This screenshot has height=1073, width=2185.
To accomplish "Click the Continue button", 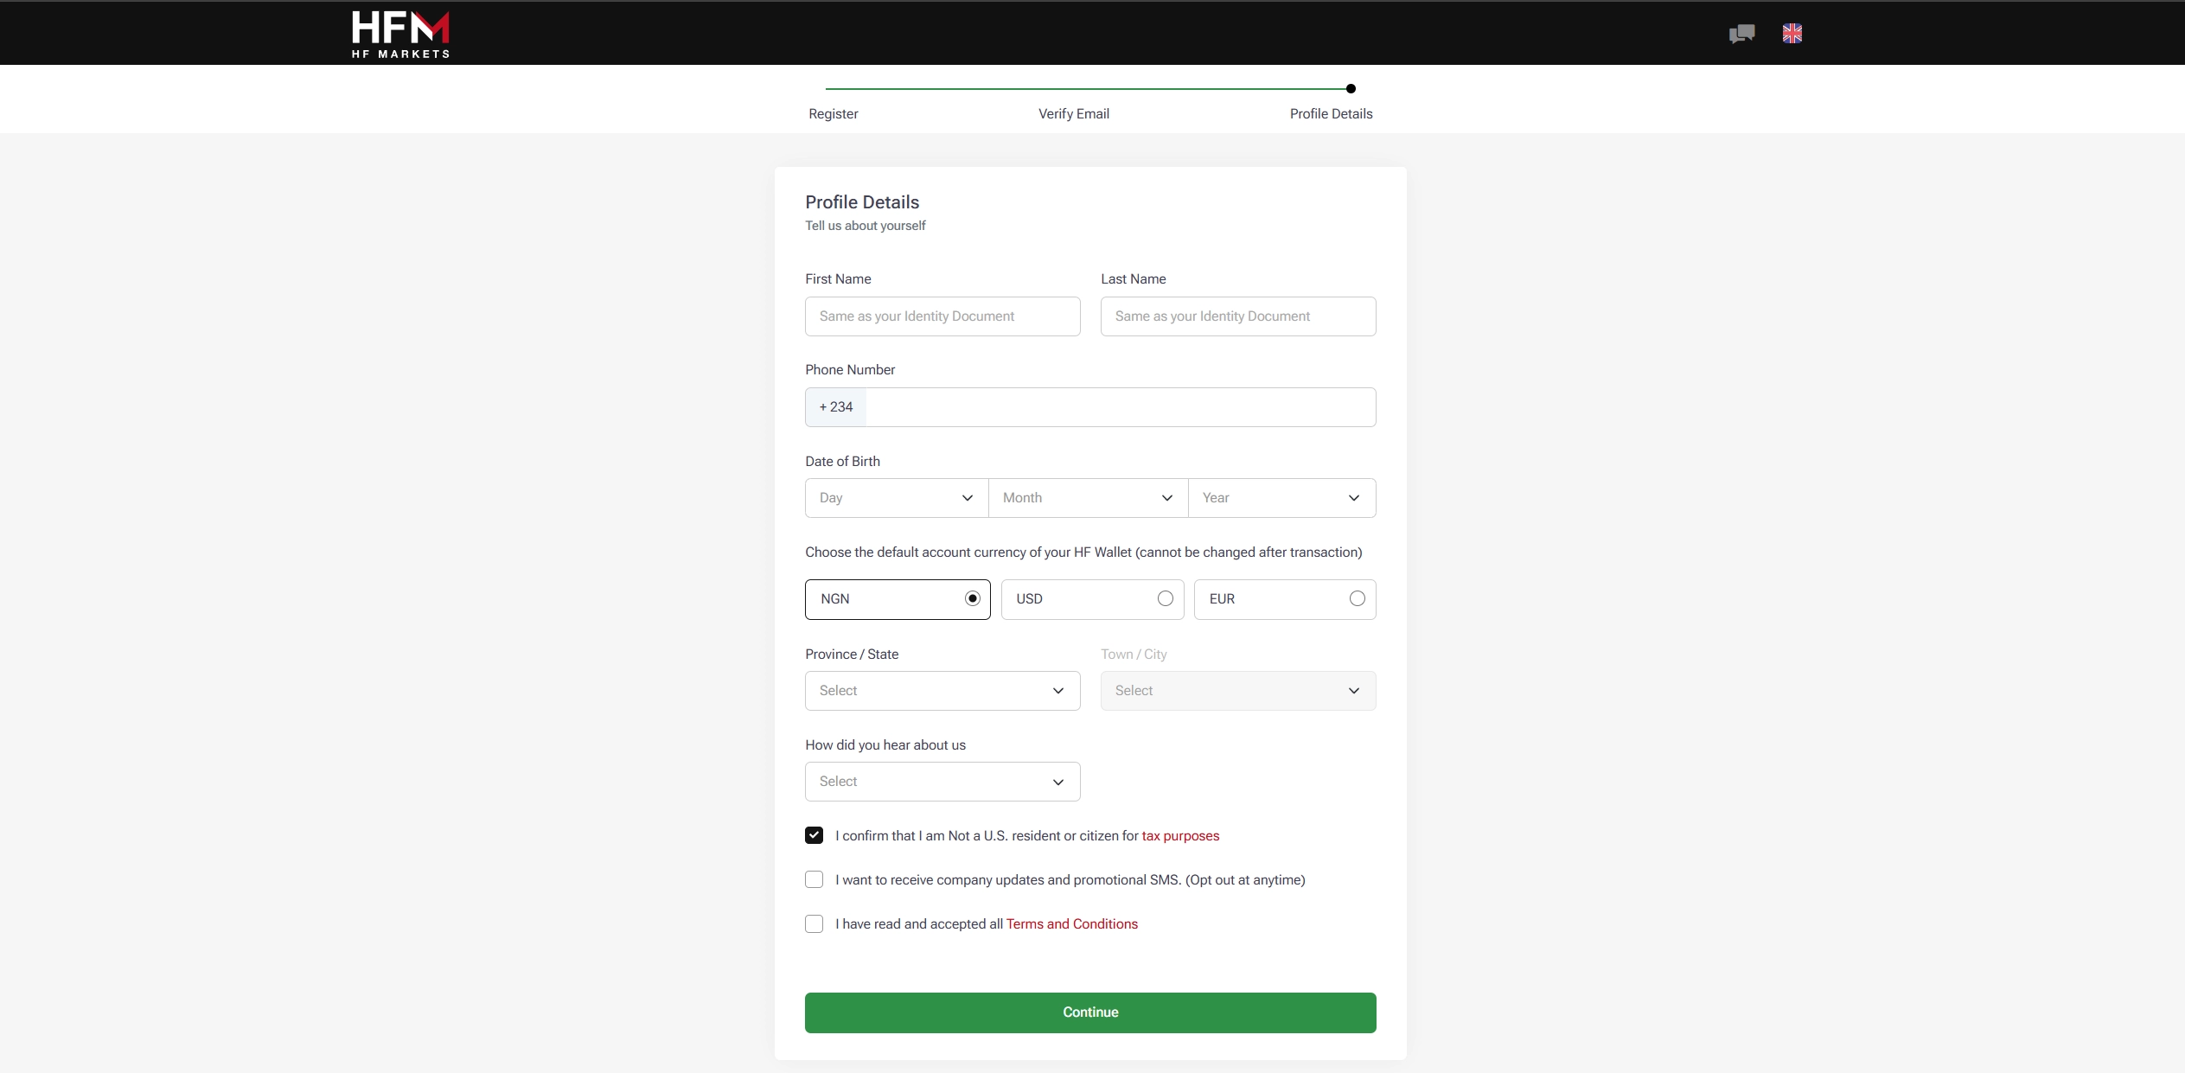I will click(1089, 1012).
